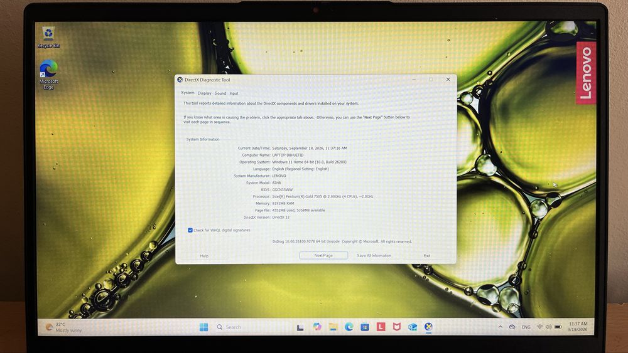Click the DirectX 12 version value
The width and height of the screenshot is (628, 353).
click(281, 218)
